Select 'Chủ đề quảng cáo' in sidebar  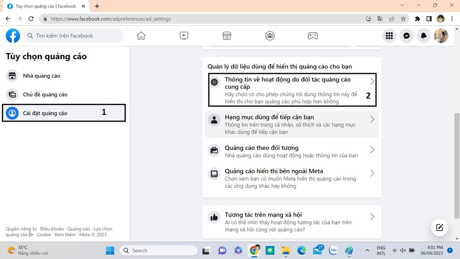(45, 94)
